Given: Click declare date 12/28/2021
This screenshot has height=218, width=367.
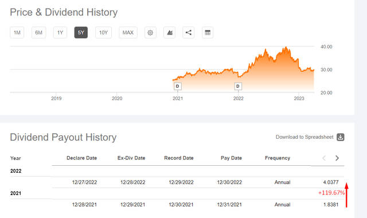Looking at the screenshot, I should point(84,205).
